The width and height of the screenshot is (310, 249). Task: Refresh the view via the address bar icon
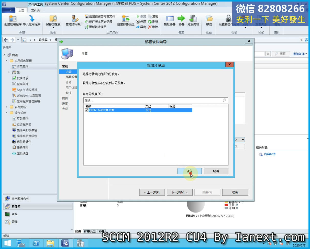(x=307, y=40)
